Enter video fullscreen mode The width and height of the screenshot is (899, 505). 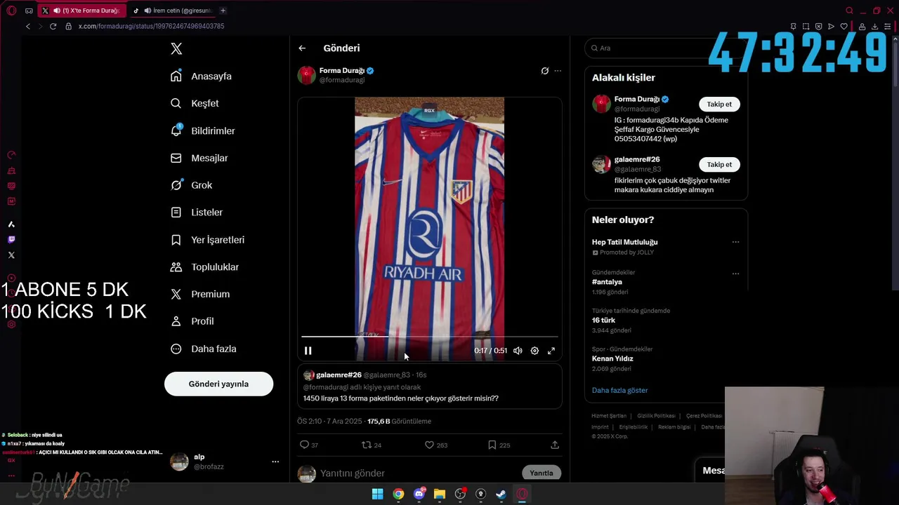click(551, 351)
